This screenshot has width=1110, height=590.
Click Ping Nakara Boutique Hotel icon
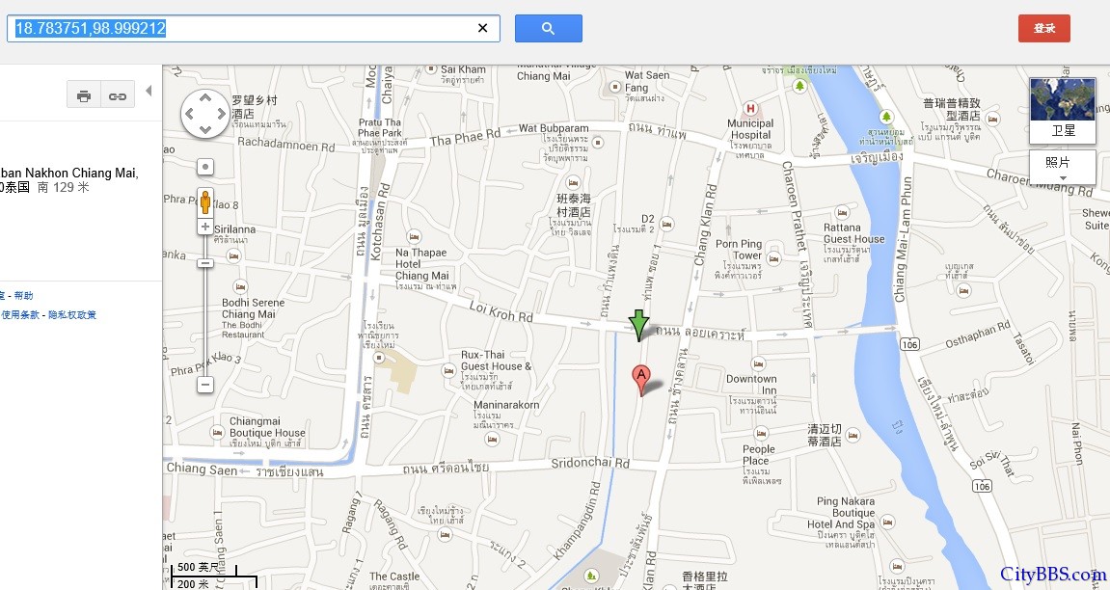click(887, 523)
